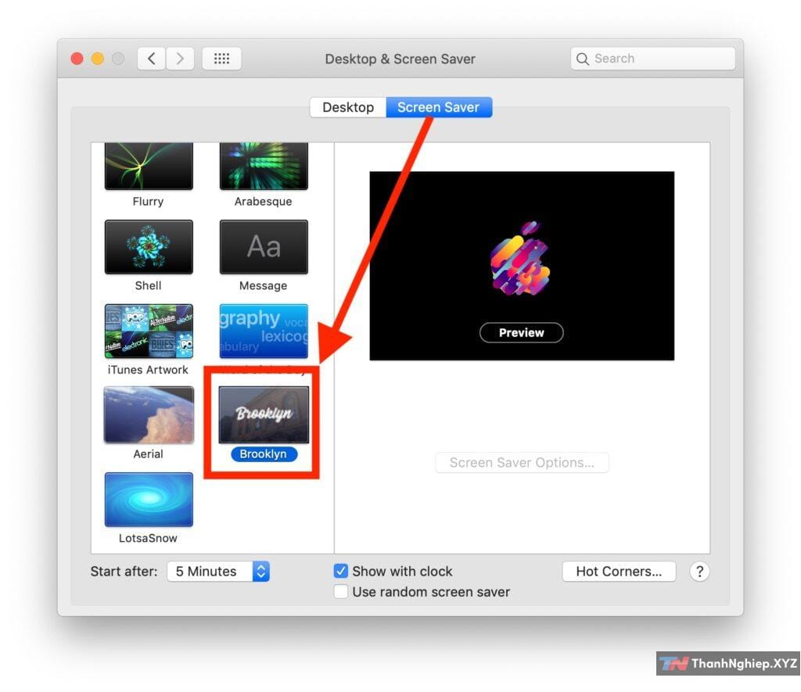Click the LotsaSnow label text
Image resolution: width=801 pixels, height=692 pixels.
point(148,538)
